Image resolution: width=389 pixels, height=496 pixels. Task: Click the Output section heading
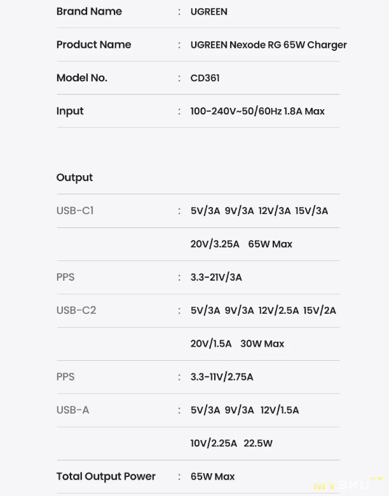(x=74, y=177)
